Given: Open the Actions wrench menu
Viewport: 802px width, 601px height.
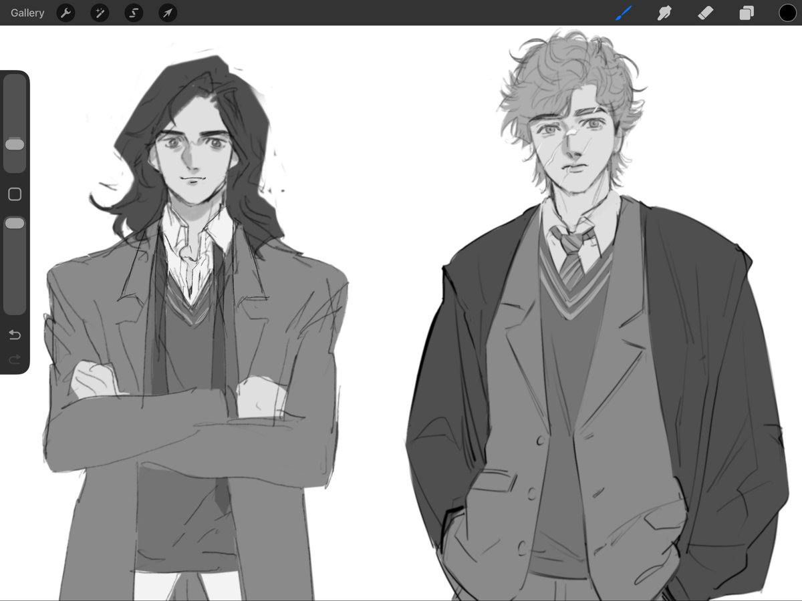Looking at the screenshot, I should pos(65,13).
